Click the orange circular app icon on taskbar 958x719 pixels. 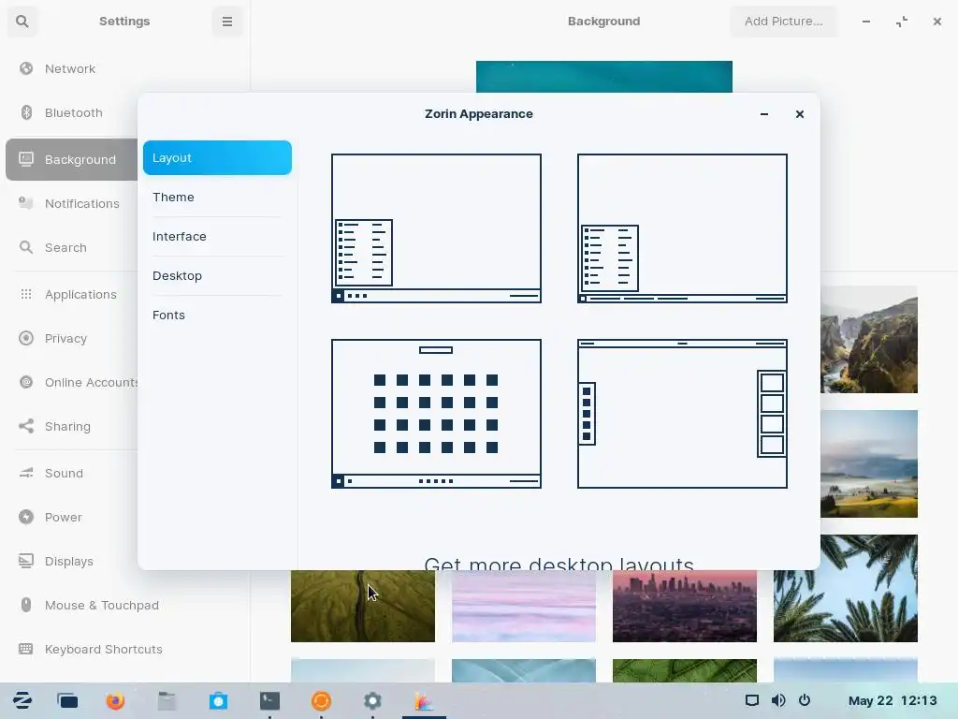[322, 700]
